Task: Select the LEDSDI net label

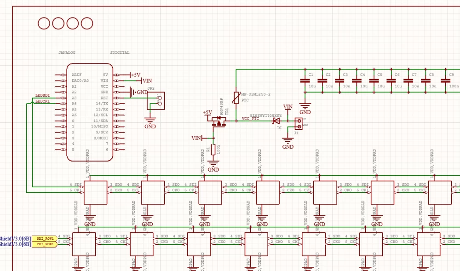Action: 42,94
